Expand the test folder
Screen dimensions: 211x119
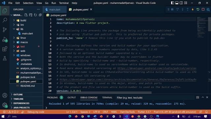[x=14, y=46]
